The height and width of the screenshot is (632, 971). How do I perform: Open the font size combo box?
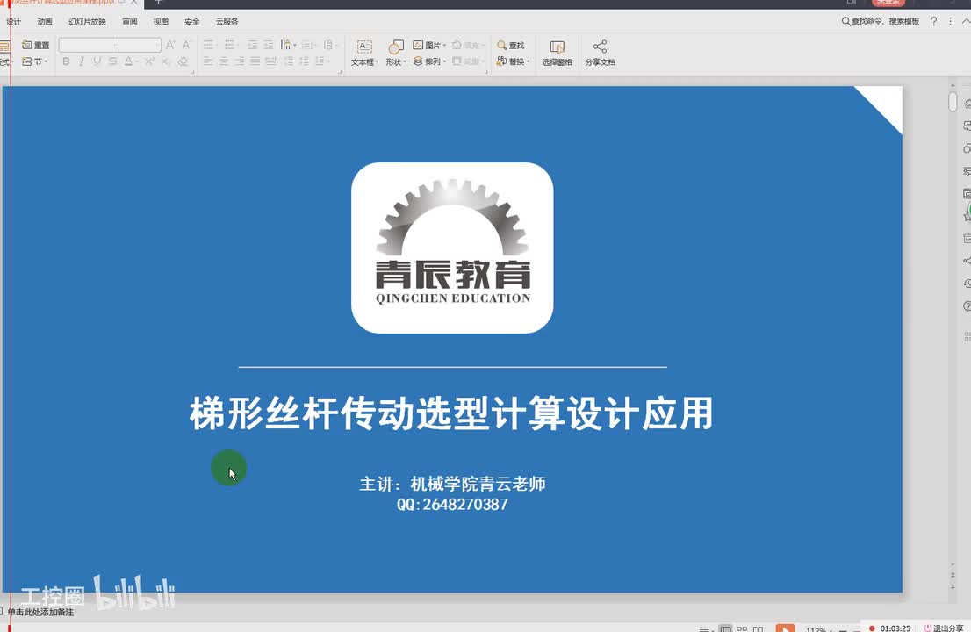[140, 45]
